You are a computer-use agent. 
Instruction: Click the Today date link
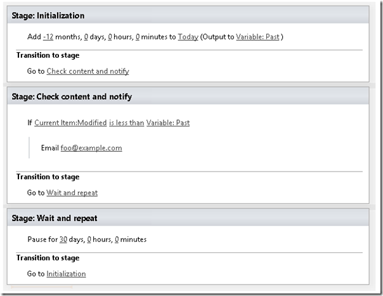pyautogui.click(x=188, y=37)
